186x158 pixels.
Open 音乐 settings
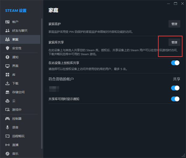tap(20, 154)
